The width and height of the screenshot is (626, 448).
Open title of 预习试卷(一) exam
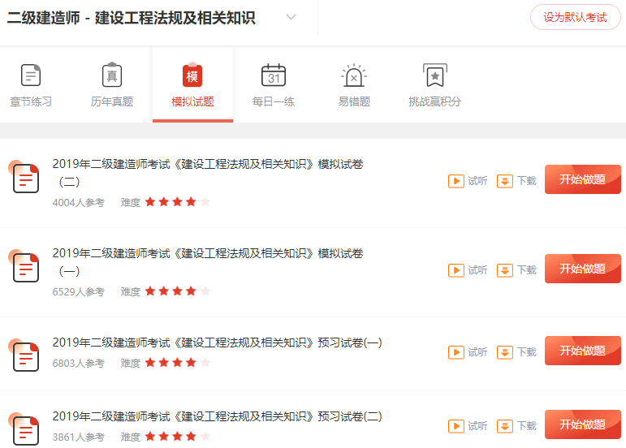tap(217, 342)
